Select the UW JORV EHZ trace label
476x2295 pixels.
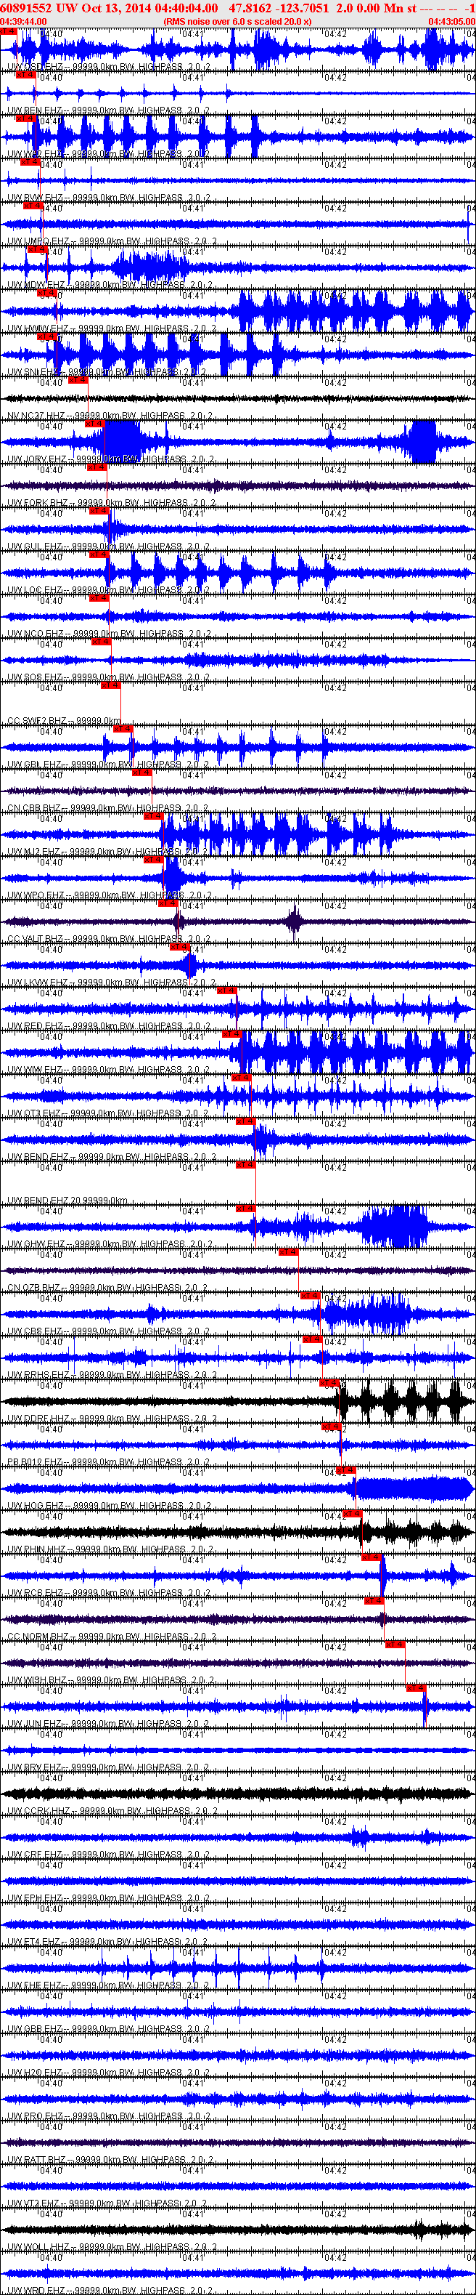(110, 460)
